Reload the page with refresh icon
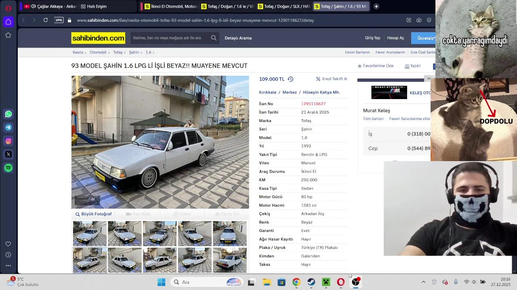 tap(46, 20)
